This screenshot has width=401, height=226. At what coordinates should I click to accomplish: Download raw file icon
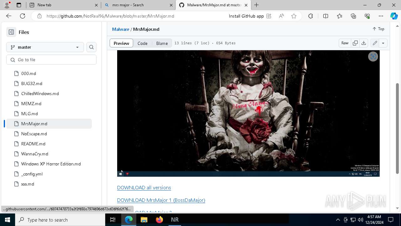tap(364, 43)
